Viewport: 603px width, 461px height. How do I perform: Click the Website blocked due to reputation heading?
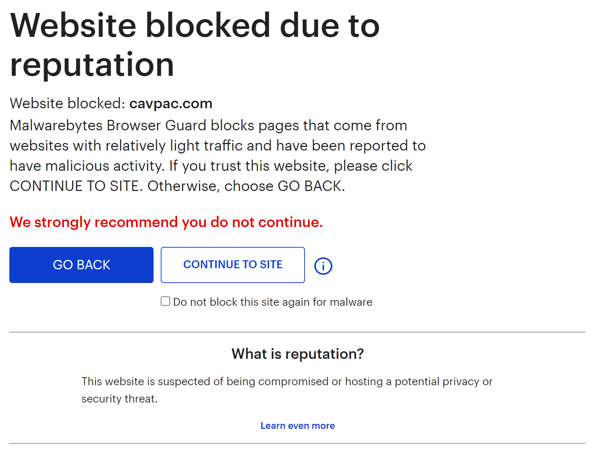(x=195, y=45)
